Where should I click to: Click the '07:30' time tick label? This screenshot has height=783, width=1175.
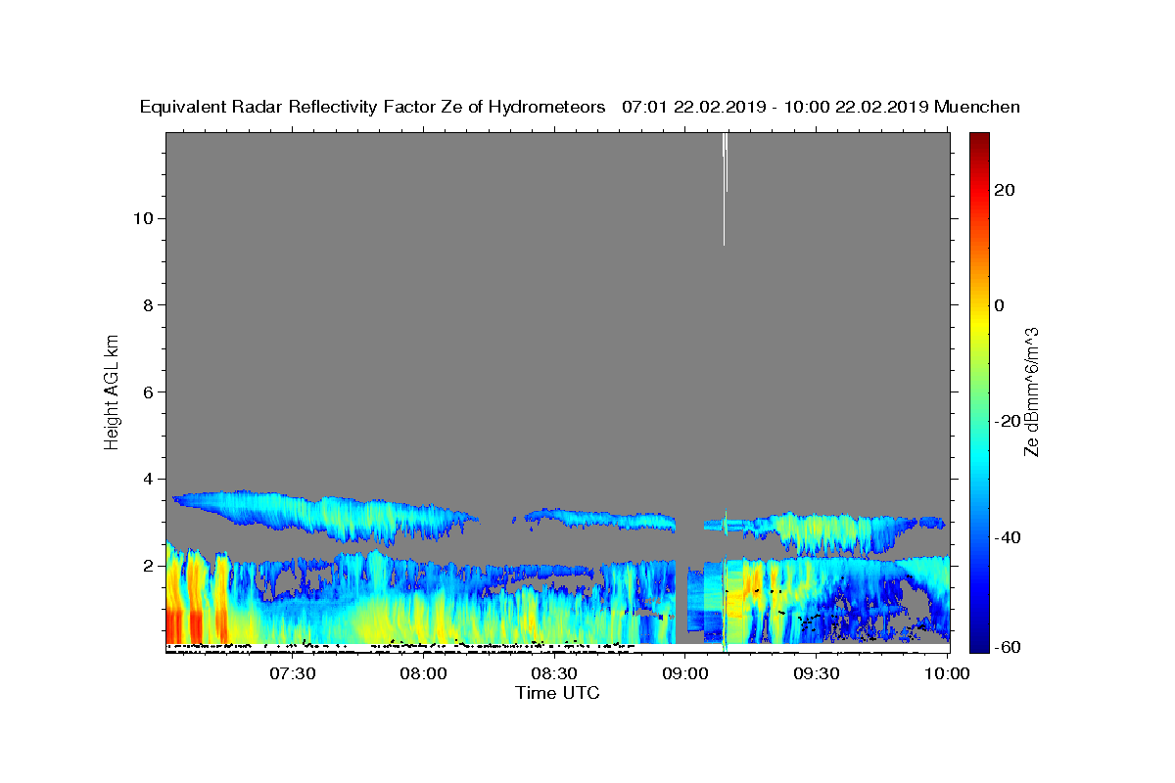pyautogui.click(x=293, y=673)
